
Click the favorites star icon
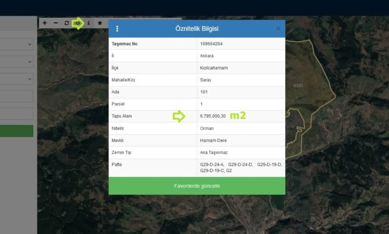coord(100,23)
